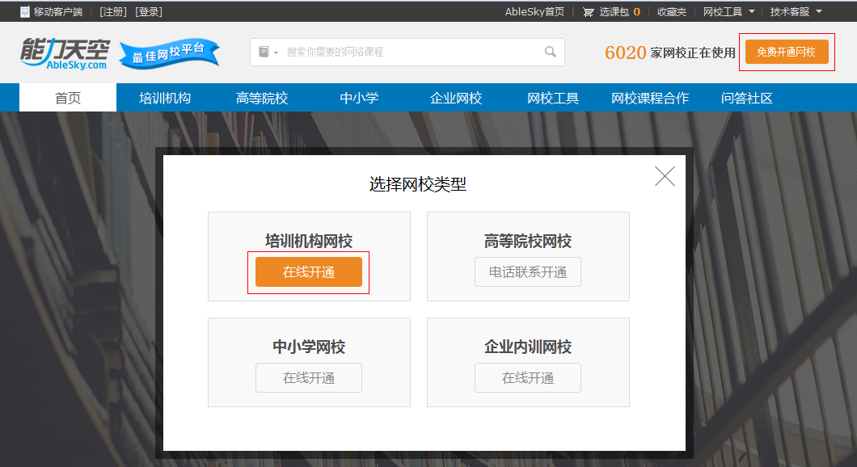Open search category dropdown in search box
Image resolution: width=857 pixels, height=467 pixels.
click(x=268, y=52)
